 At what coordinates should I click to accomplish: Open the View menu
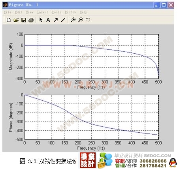(x=30, y=12)
